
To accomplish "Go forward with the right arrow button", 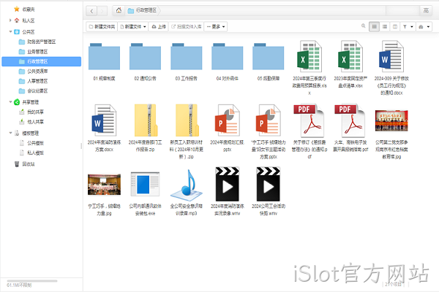I will [x=102, y=11].
